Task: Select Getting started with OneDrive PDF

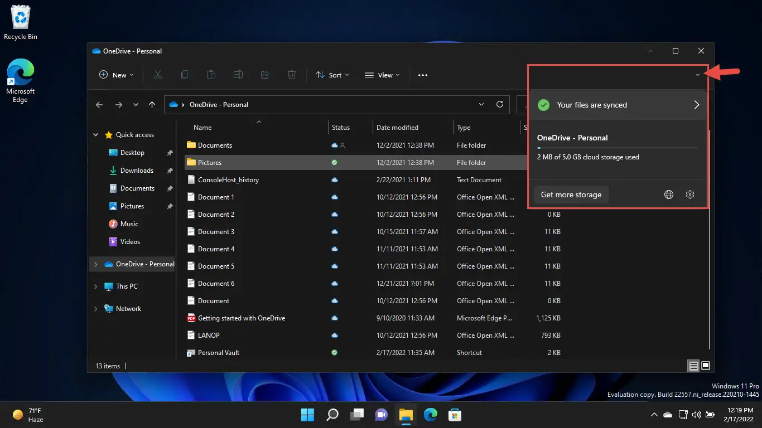Action: click(242, 318)
